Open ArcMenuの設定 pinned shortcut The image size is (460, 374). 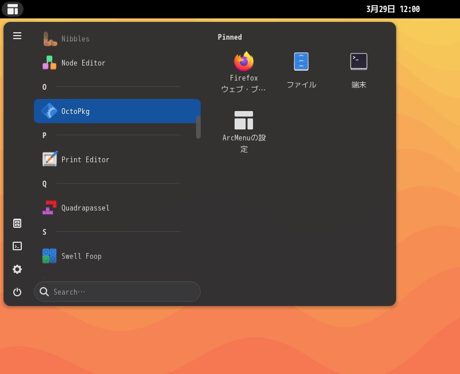pyautogui.click(x=244, y=132)
